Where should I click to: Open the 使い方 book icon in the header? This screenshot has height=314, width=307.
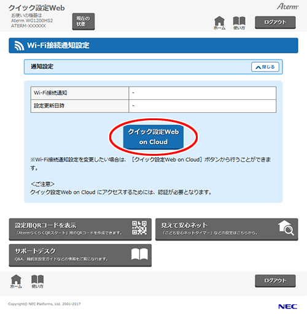click(239, 23)
